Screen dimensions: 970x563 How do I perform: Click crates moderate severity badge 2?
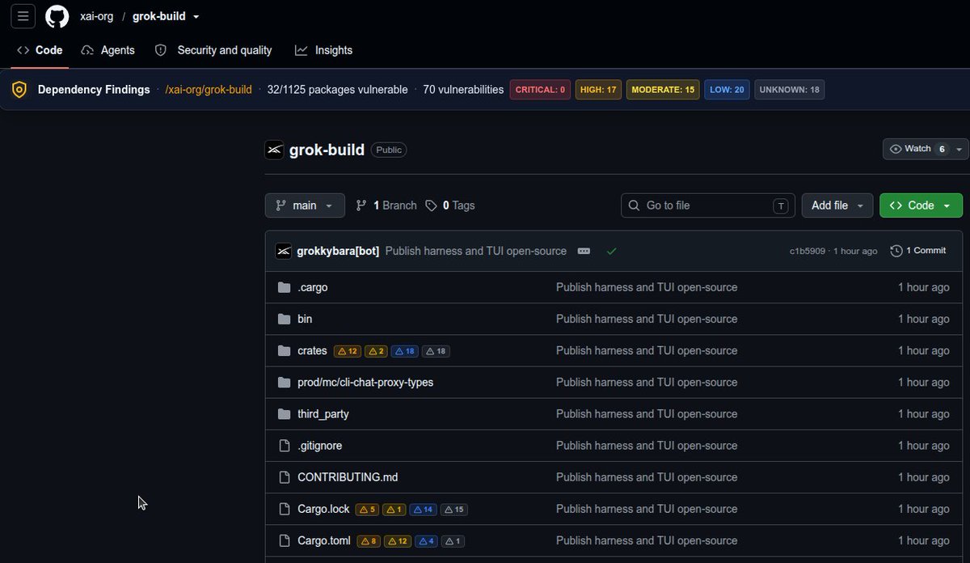click(x=376, y=351)
